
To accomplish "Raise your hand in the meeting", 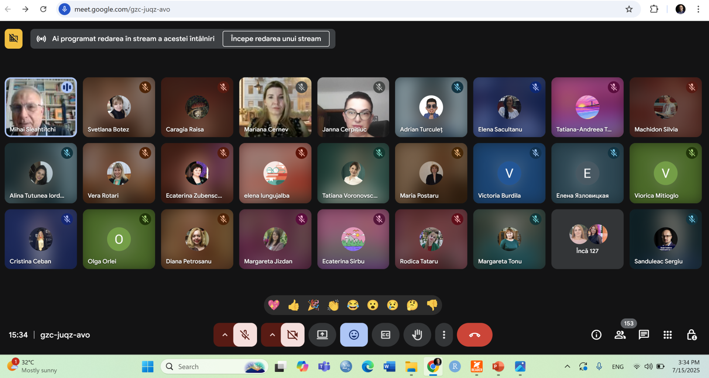I will (x=417, y=335).
